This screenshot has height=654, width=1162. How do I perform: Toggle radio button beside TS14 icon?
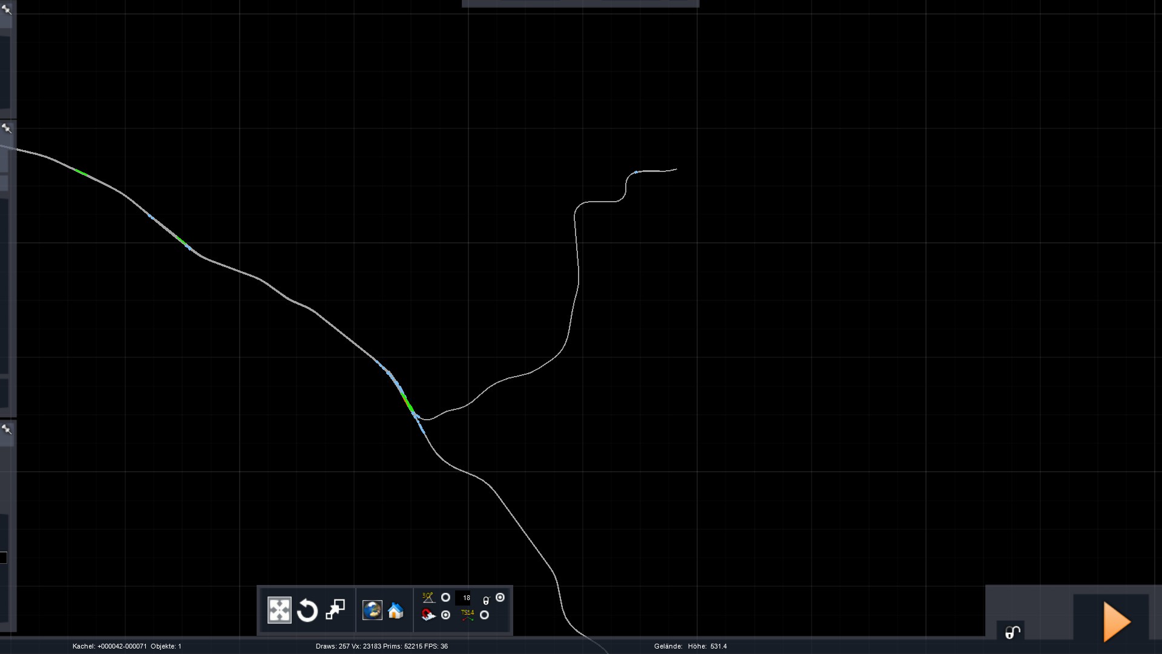coord(484,615)
